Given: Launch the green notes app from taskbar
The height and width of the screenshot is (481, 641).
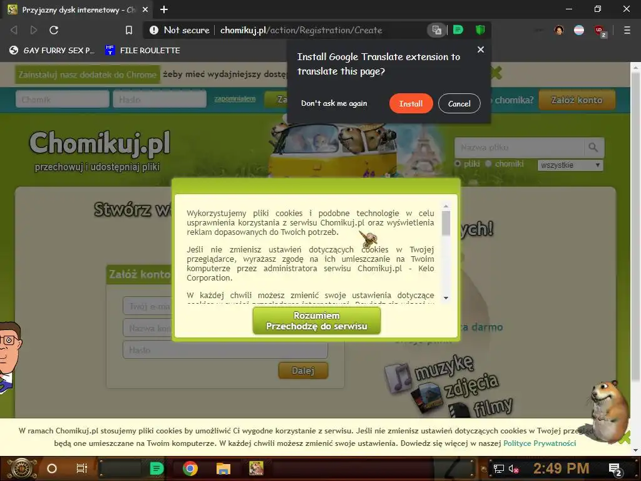Looking at the screenshot, I should pos(156,468).
